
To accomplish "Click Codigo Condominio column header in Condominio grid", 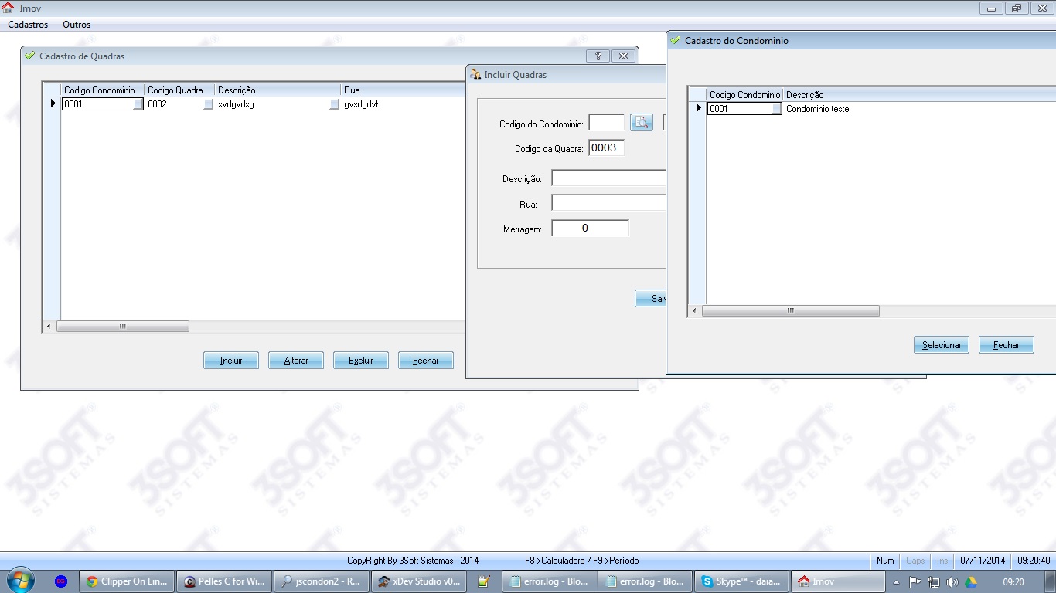I will [744, 95].
